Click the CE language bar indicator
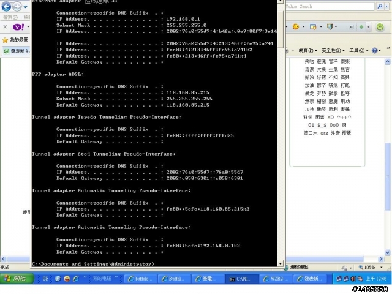Image resolution: width=392 pixels, height=294 pixels. tap(45, 279)
